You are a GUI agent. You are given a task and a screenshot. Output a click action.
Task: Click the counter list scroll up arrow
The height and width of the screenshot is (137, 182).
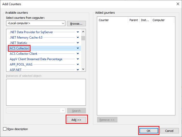[x=83, y=32]
